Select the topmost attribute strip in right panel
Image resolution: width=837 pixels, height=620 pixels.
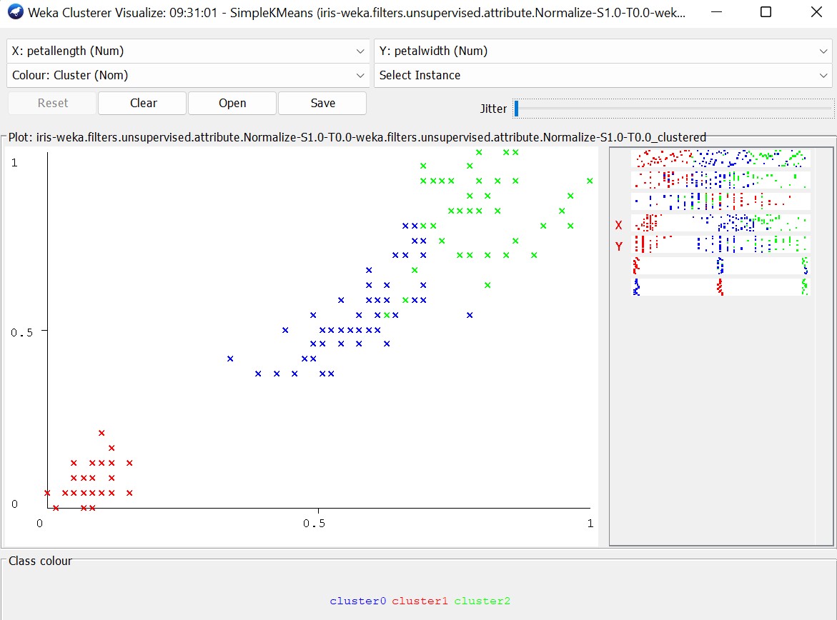coord(720,158)
